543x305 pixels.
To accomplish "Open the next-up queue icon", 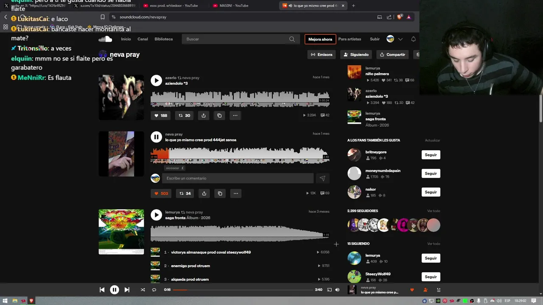I will [439, 290].
